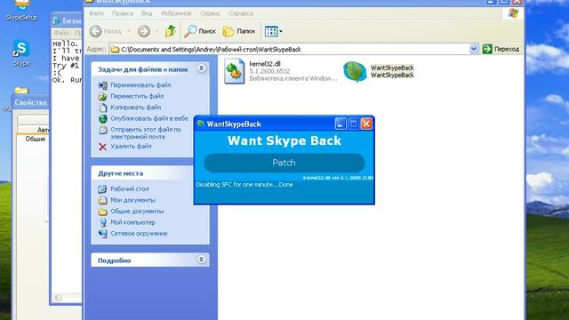The width and height of the screenshot is (569, 320).
Task: Click the Переход go button
Action: pos(501,49)
